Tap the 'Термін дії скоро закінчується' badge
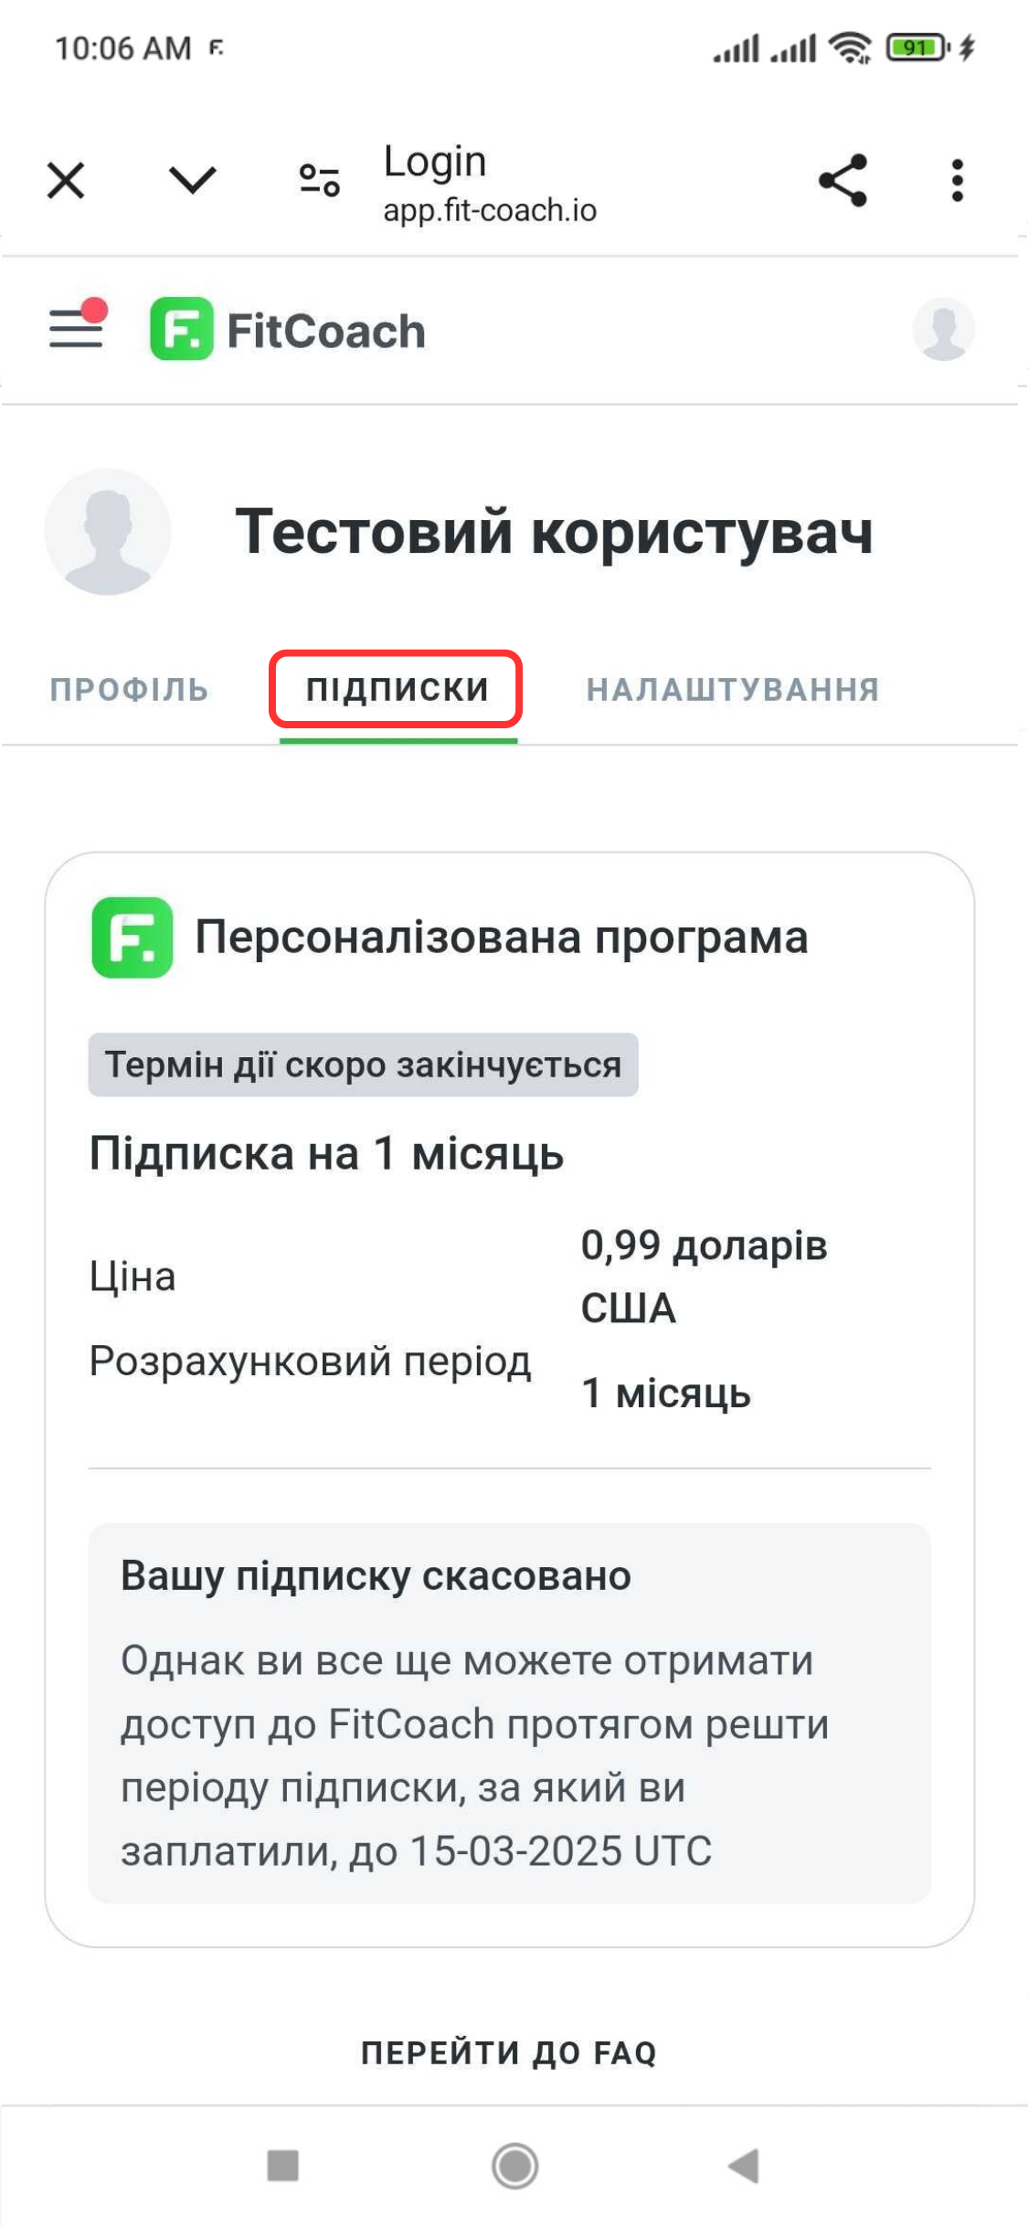This screenshot has width=1028, height=2226. coord(363,1065)
